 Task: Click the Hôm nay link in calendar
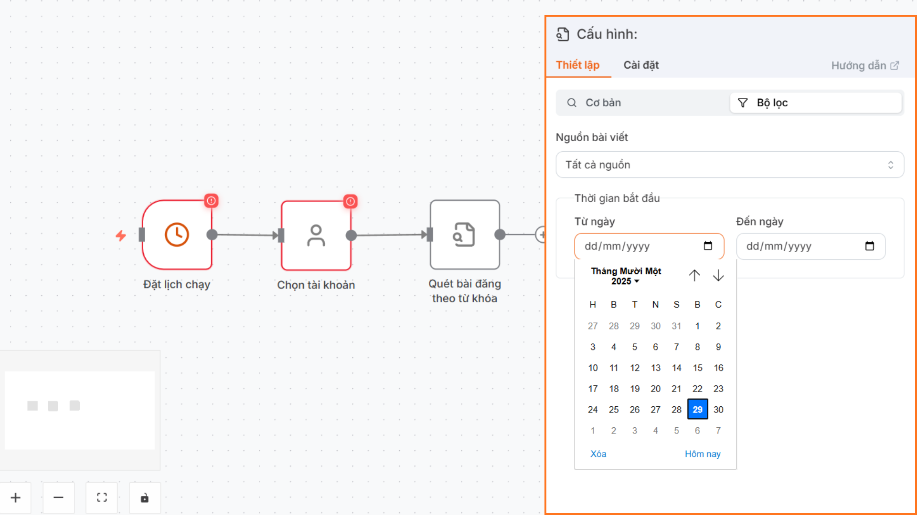[x=703, y=454]
